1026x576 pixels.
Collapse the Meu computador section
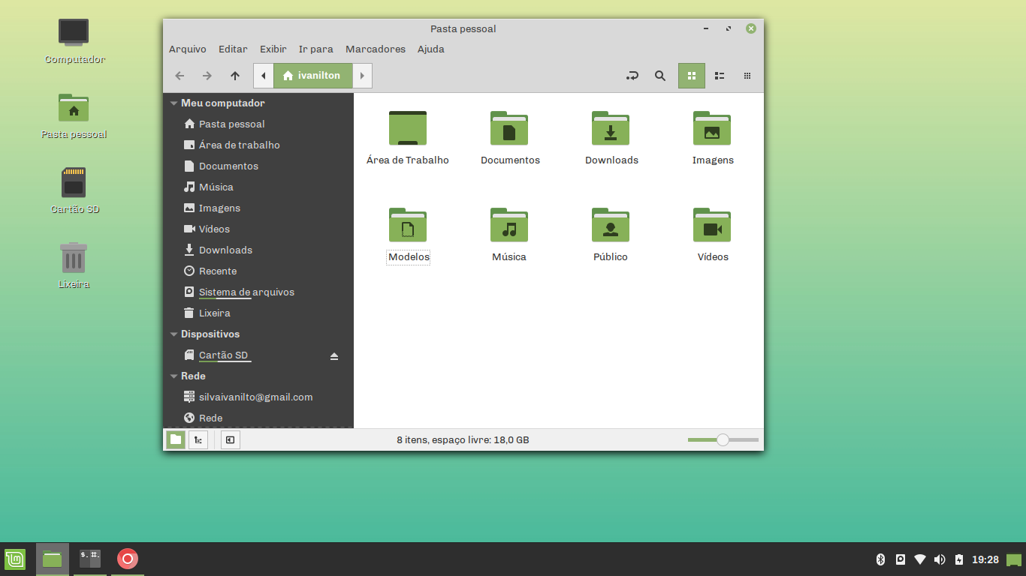(x=174, y=103)
